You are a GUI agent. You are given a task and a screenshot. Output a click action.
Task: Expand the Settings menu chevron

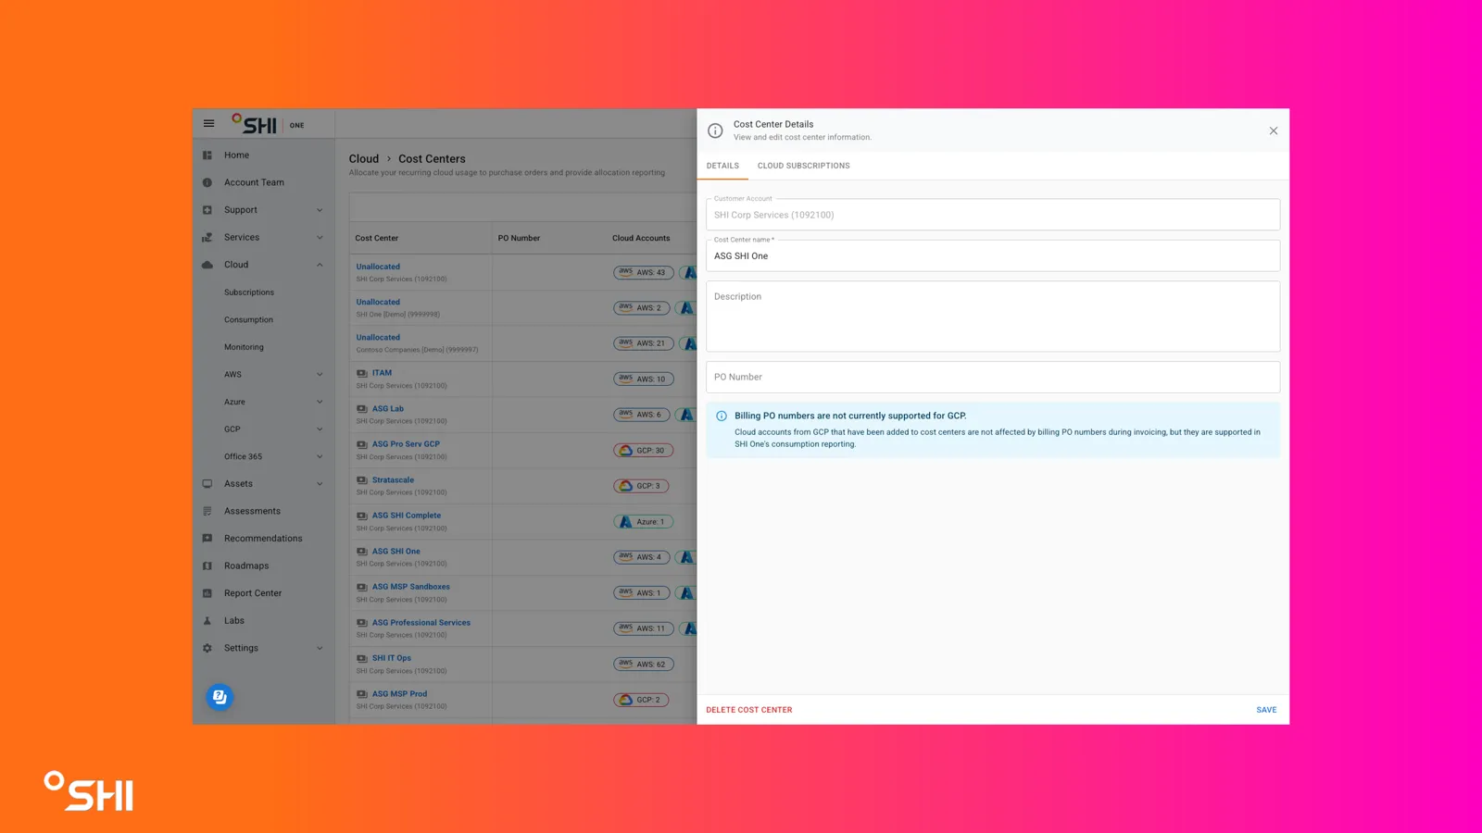pyautogui.click(x=320, y=648)
